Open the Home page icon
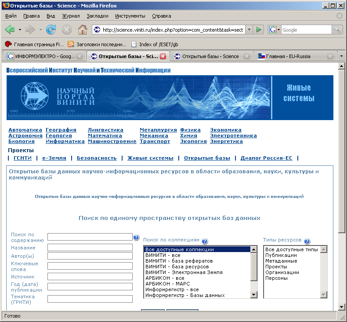The width and height of the screenshot is (347, 322). (x=82, y=29)
